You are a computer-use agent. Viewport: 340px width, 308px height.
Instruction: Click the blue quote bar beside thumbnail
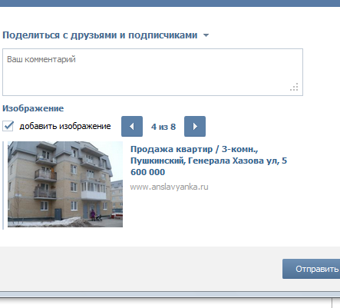pos(3,185)
